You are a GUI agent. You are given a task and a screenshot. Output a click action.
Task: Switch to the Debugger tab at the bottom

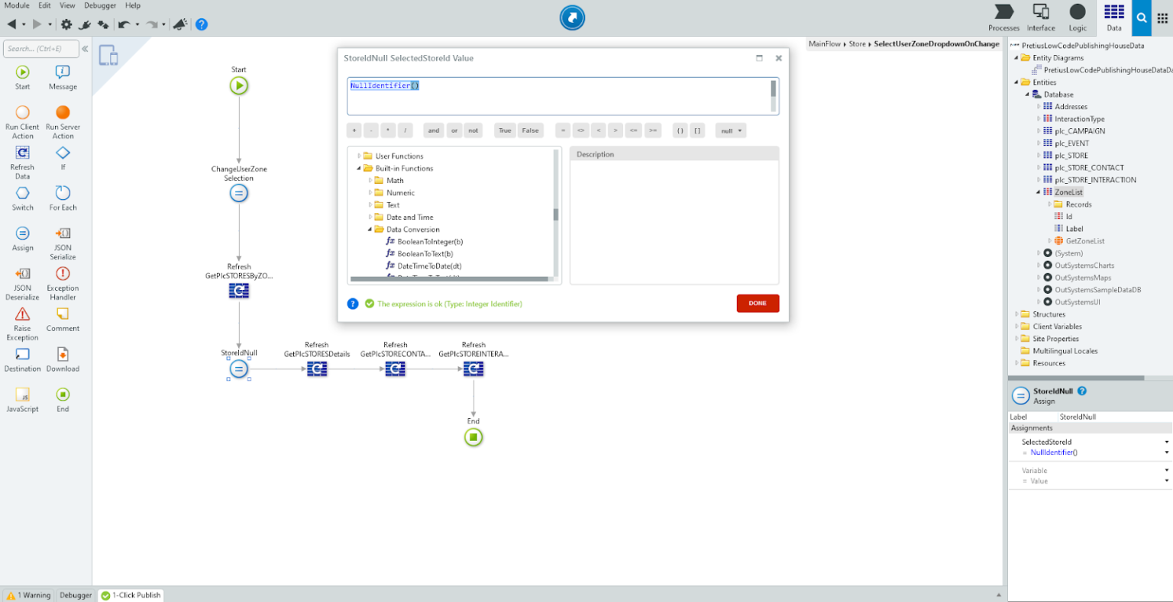pyautogui.click(x=75, y=595)
